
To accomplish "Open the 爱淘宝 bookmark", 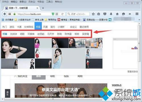I will click(69, 20).
